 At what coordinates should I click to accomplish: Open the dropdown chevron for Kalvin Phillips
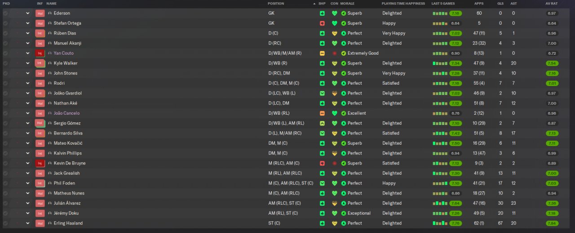pyautogui.click(x=28, y=153)
